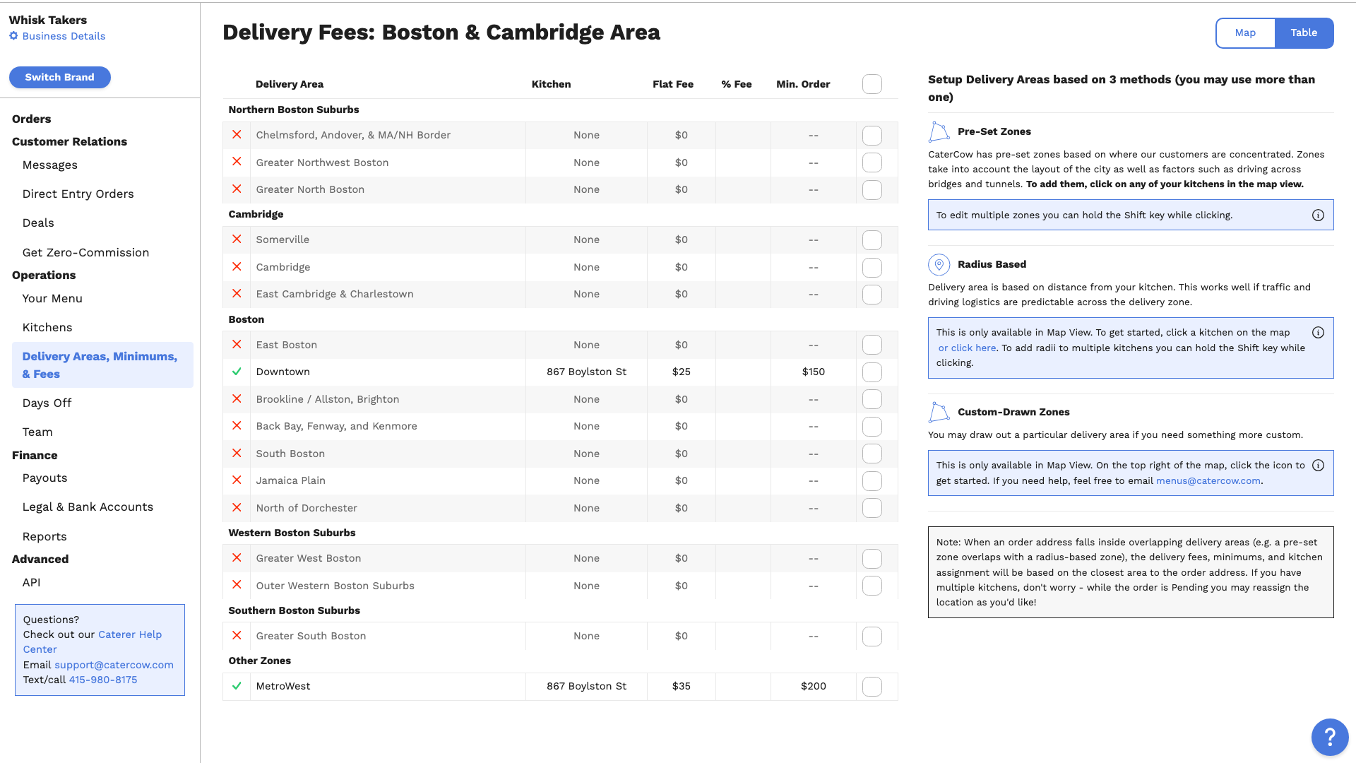
Task: Click the red X icon beside South Boston
Action: (237, 454)
